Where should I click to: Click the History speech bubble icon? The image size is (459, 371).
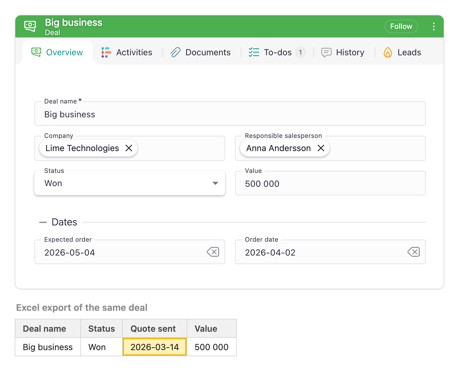click(x=326, y=53)
